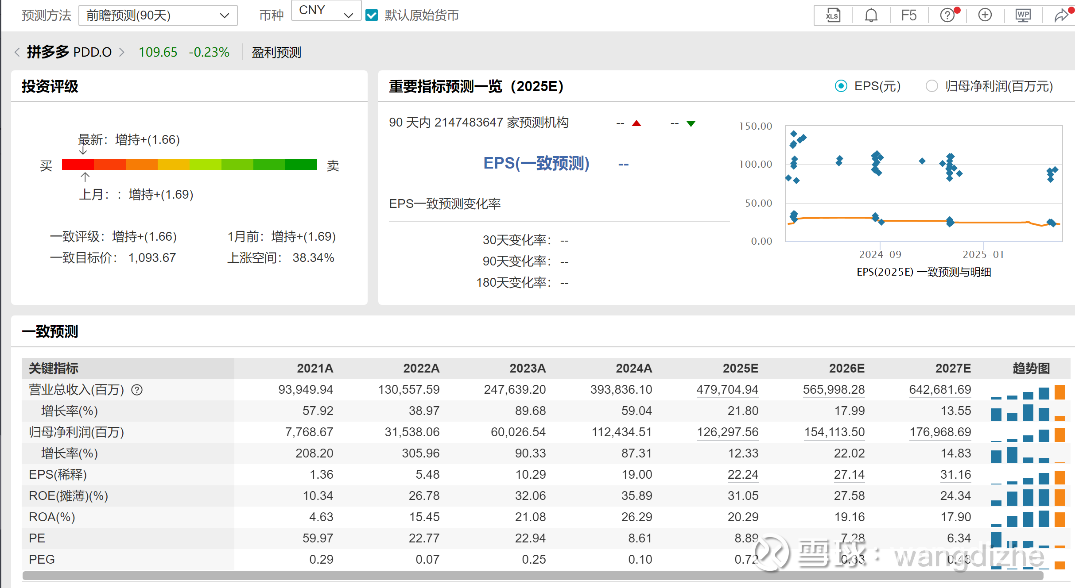Open the 2025E revenue forecast 479,704.94

727,389
